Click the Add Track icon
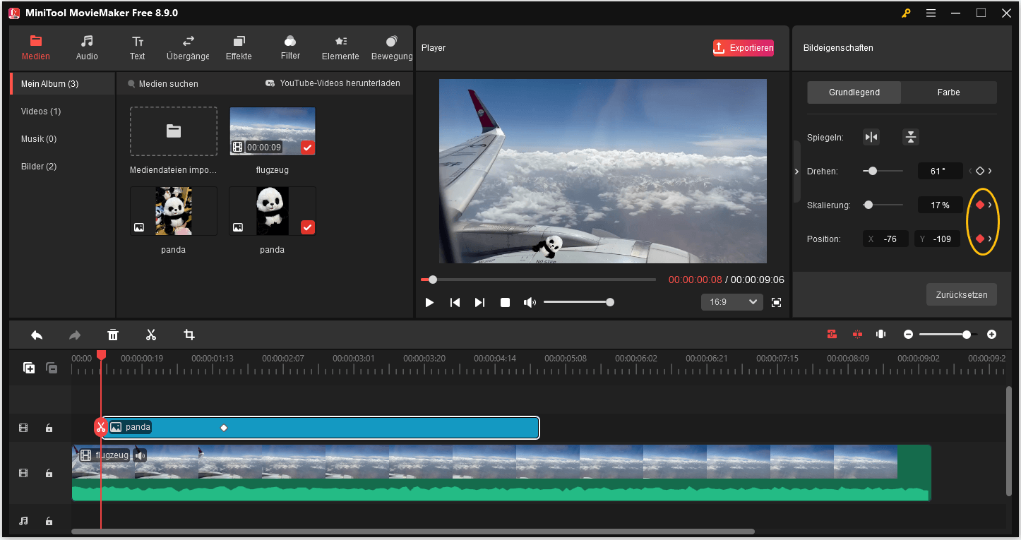The height and width of the screenshot is (540, 1021). (x=29, y=368)
